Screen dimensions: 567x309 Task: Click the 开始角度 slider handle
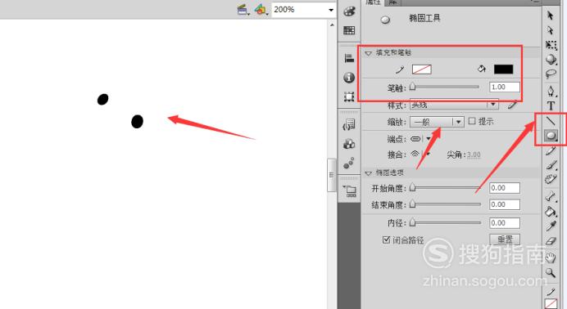(x=413, y=188)
